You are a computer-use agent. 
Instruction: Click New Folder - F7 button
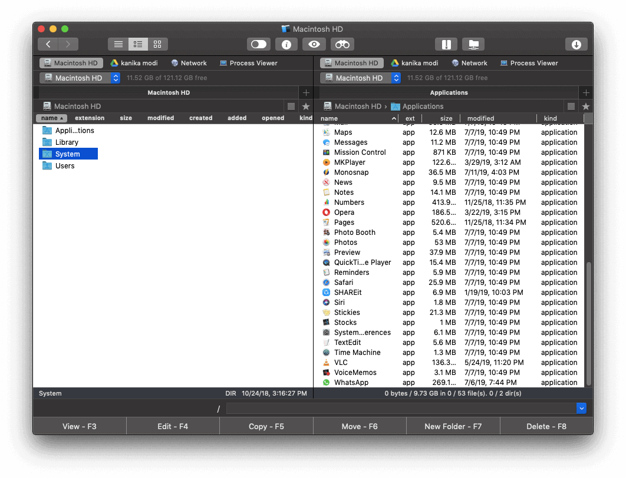[453, 426]
